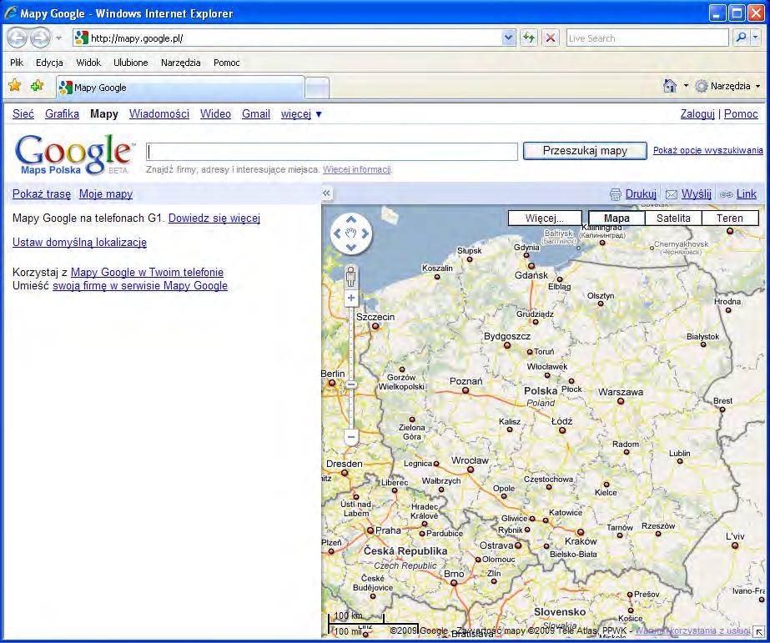This screenshot has width=770, height=643.
Task: Select the Mapy Google browser tab
Action: tap(181, 88)
